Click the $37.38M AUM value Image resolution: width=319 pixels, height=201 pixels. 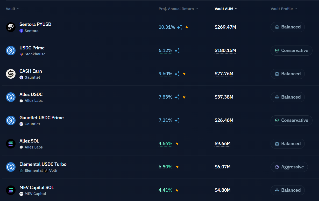coord(224,97)
